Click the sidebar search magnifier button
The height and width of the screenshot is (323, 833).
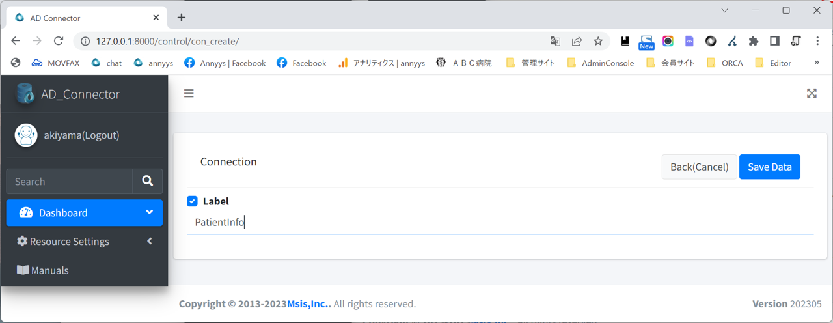tap(148, 182)
